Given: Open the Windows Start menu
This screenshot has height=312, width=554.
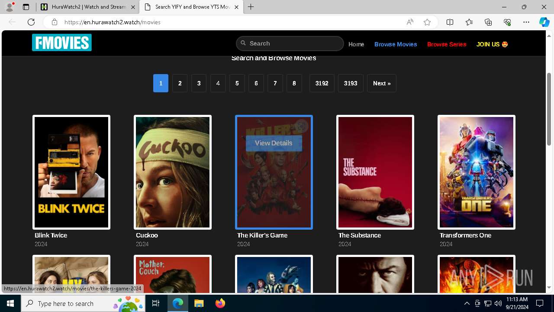Looking at the screenshot, I should pyautogui.click(x=10, y=303).
